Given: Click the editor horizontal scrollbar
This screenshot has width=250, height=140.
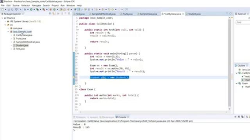Looking at the screenshot, I should tap(153, 112).
